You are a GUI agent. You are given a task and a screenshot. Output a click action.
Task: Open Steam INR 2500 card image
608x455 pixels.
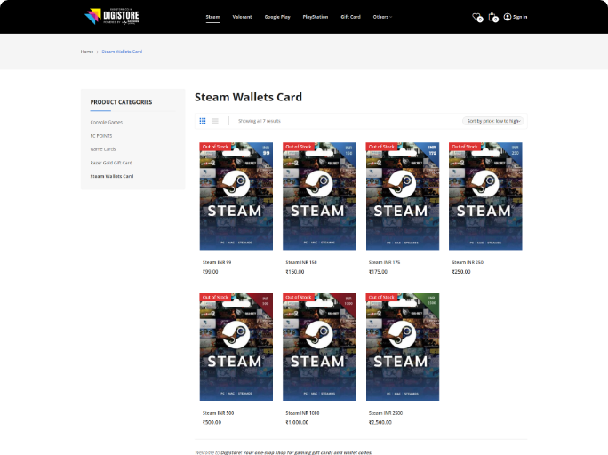point(403,347)
